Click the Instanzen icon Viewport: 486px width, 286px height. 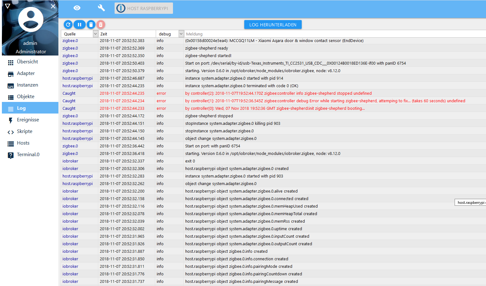click(x=11, y=86)
